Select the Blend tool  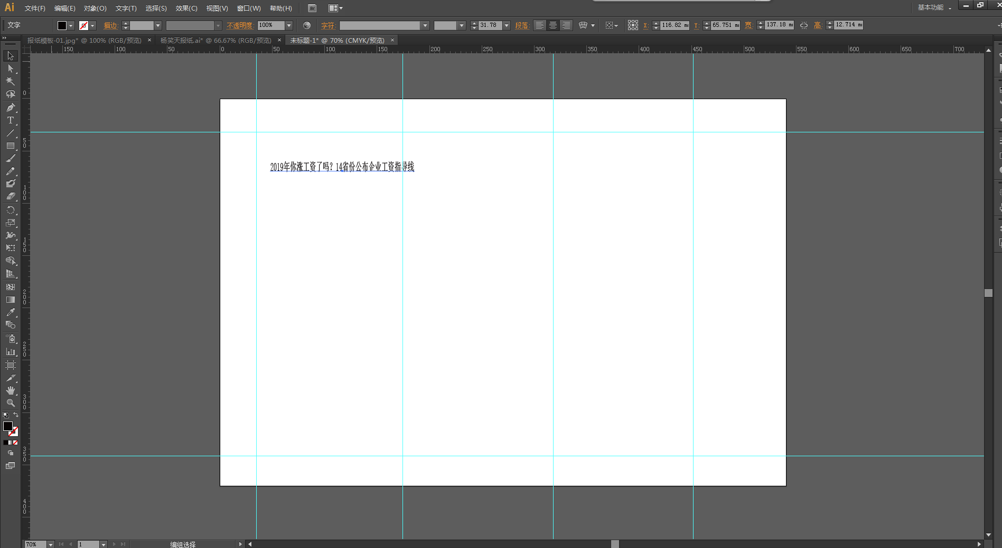[x=11, y=325]
